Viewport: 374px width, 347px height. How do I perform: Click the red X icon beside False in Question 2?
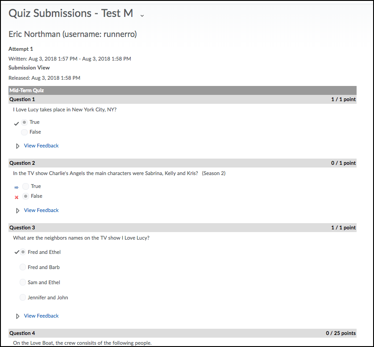click(17, 197)
